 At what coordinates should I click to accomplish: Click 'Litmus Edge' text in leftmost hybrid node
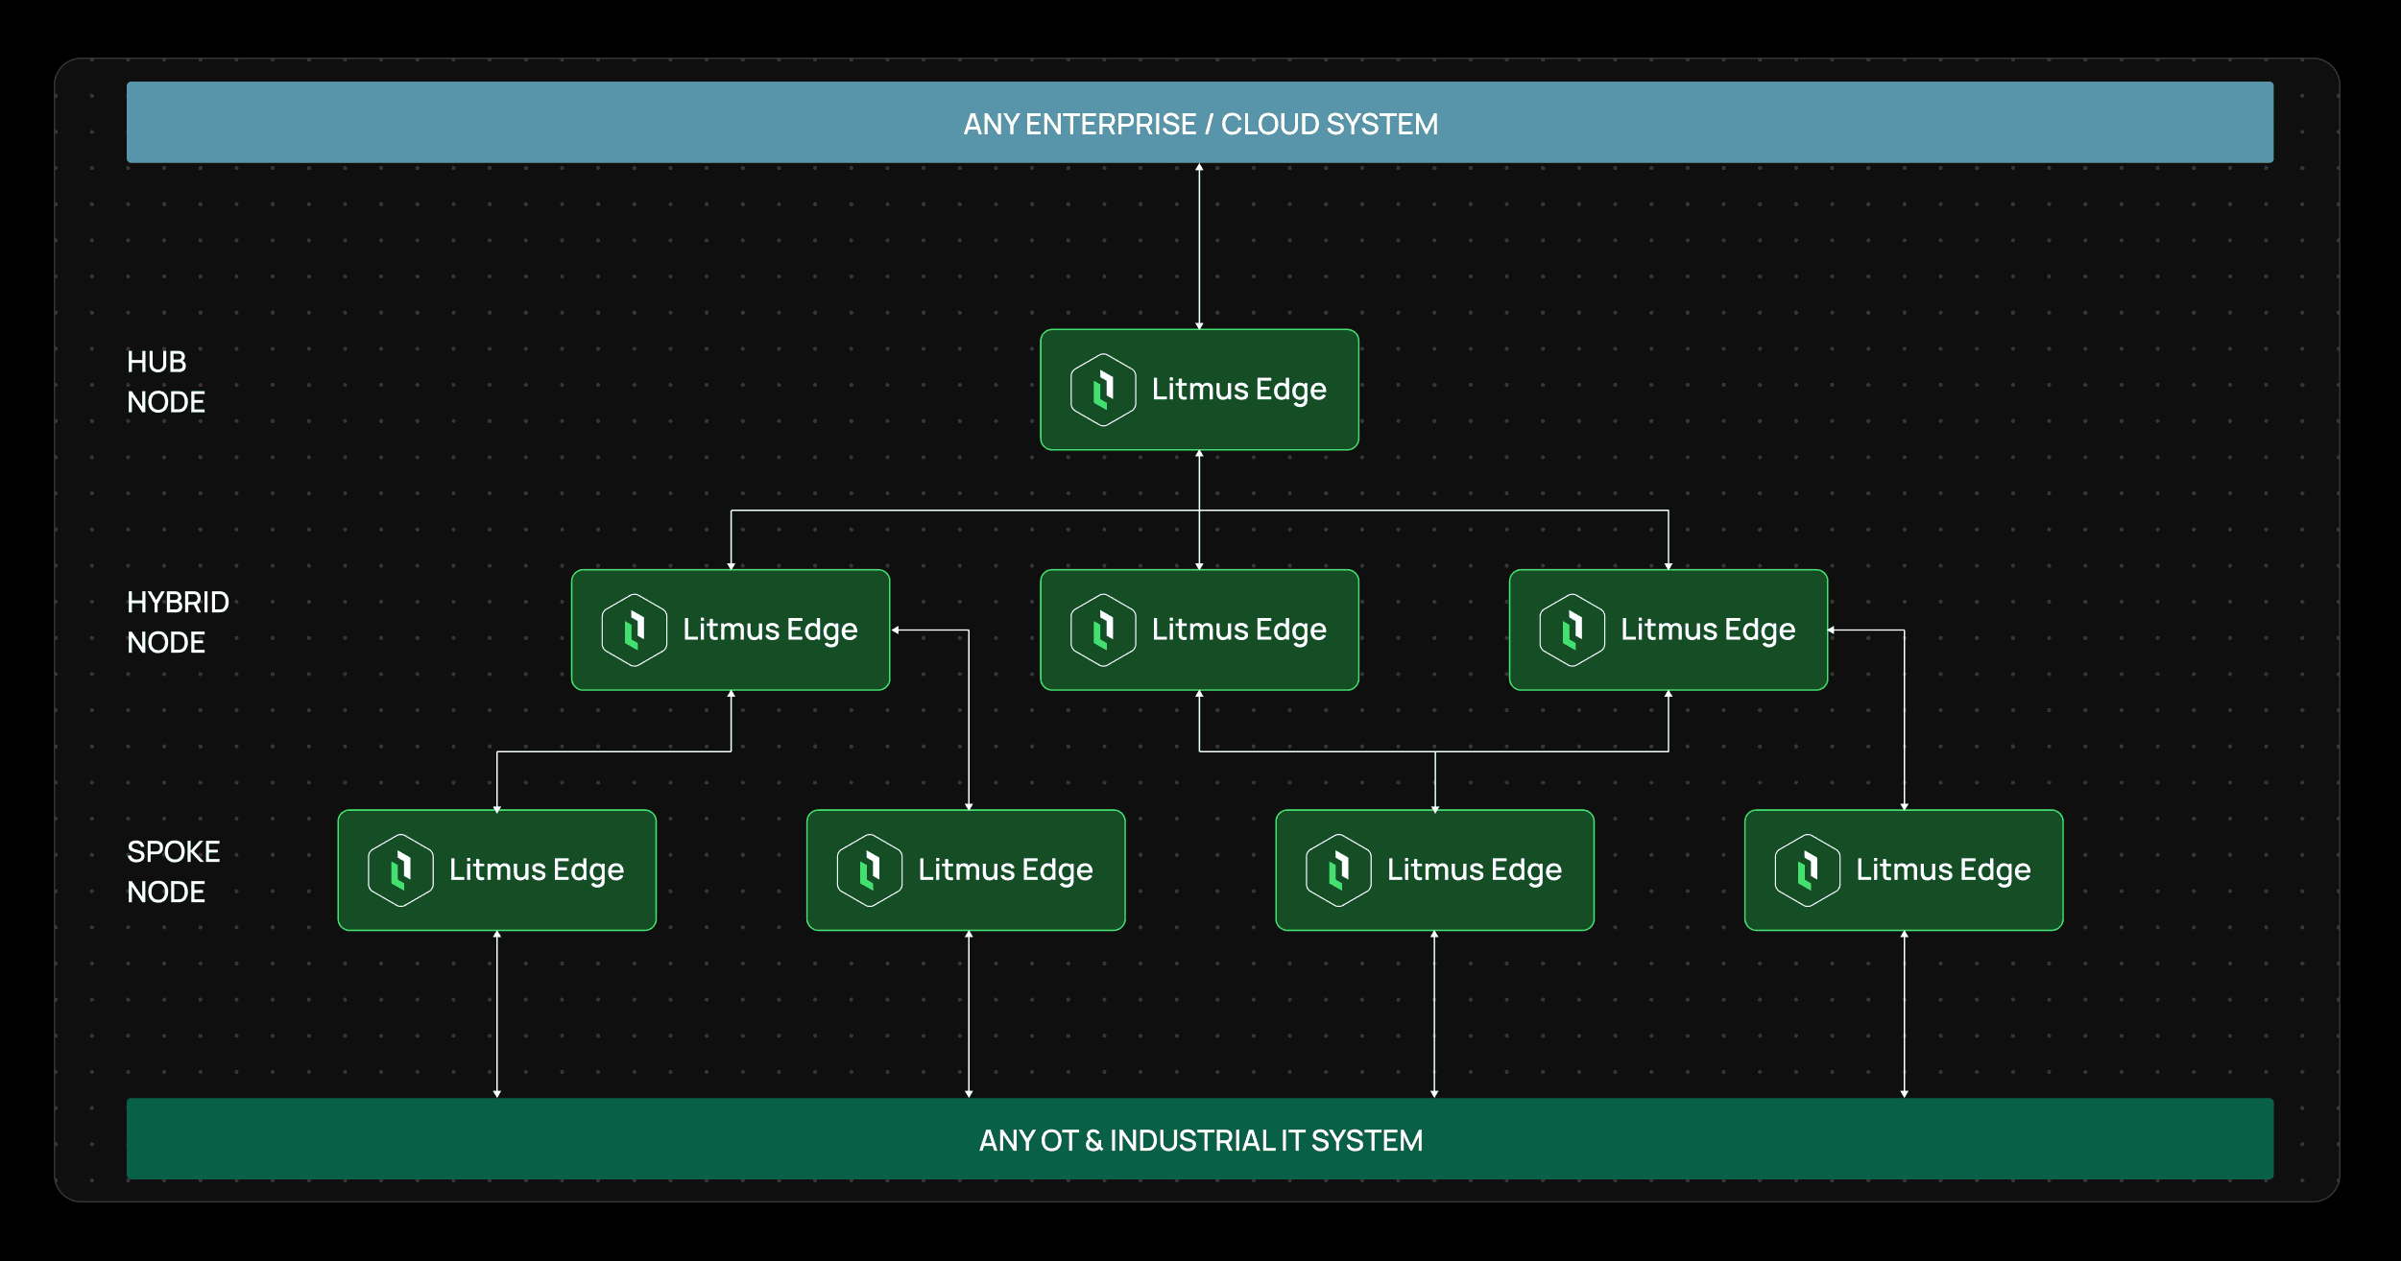pos(770,630)
